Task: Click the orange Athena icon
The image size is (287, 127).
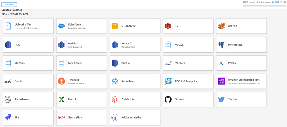Action: [221, 26]
